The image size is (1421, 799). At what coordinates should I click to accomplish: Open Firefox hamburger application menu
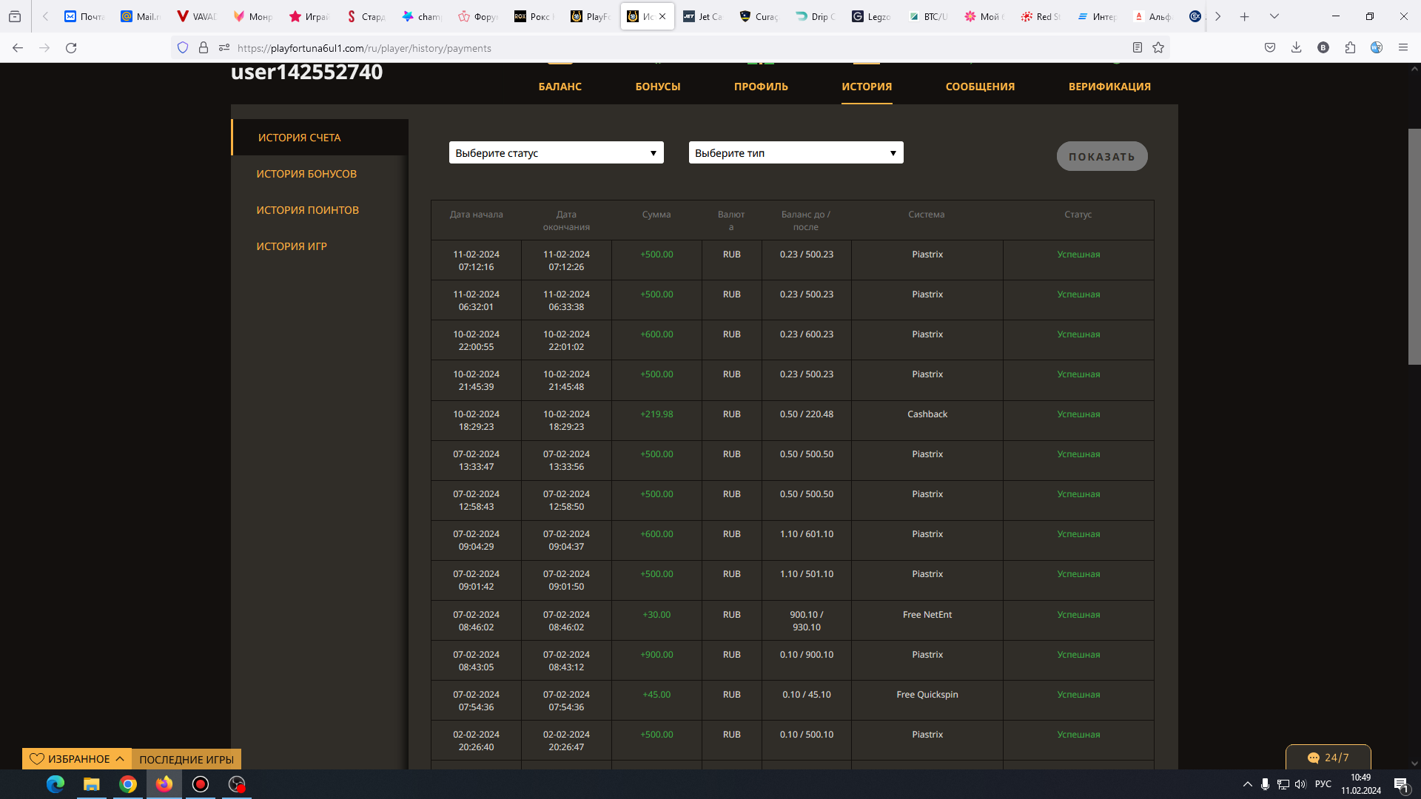click(1402, 48)
